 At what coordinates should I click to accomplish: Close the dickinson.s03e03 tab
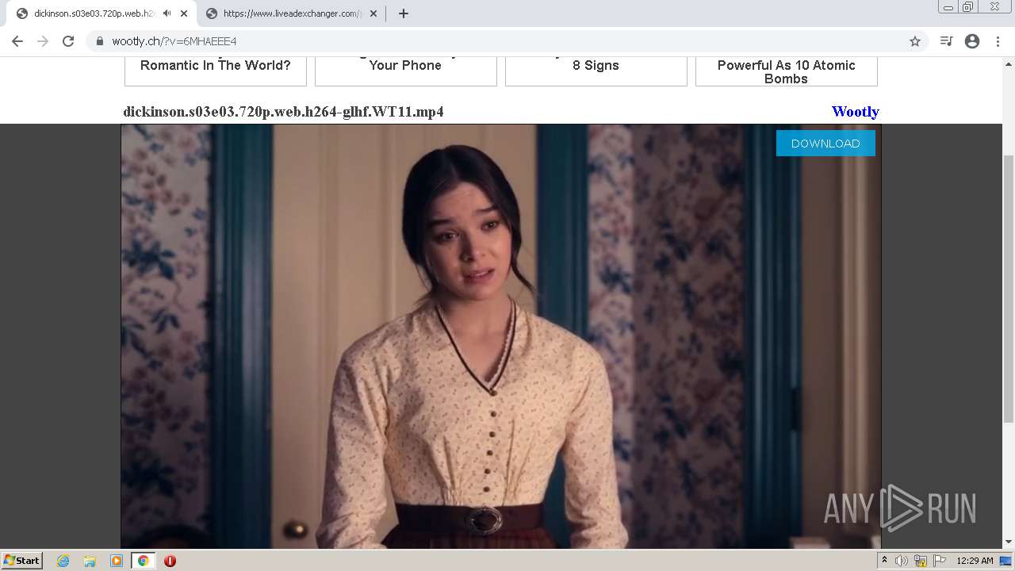(x=184, y=13)
